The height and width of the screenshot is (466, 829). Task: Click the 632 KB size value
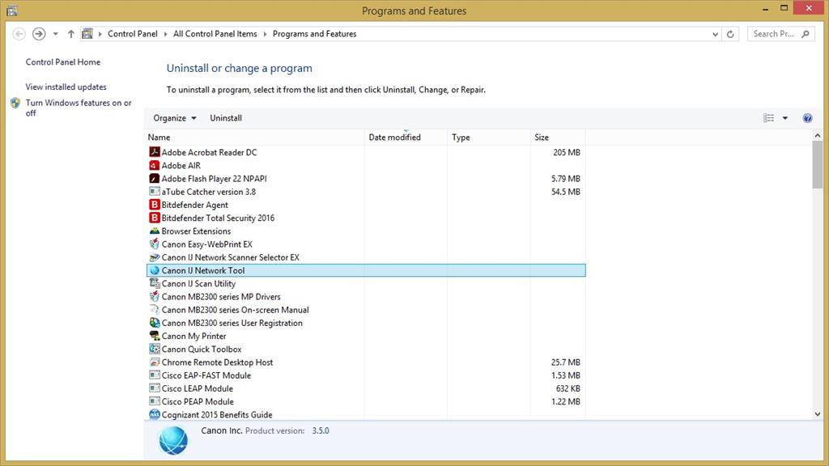pyautogui.click(x=568, y=388)
